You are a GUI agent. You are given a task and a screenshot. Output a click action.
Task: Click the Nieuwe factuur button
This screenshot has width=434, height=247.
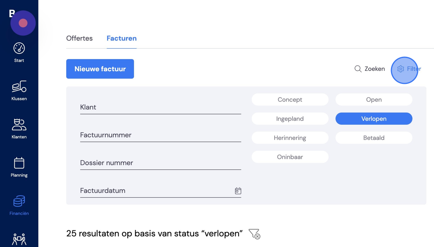click(100, 69)
